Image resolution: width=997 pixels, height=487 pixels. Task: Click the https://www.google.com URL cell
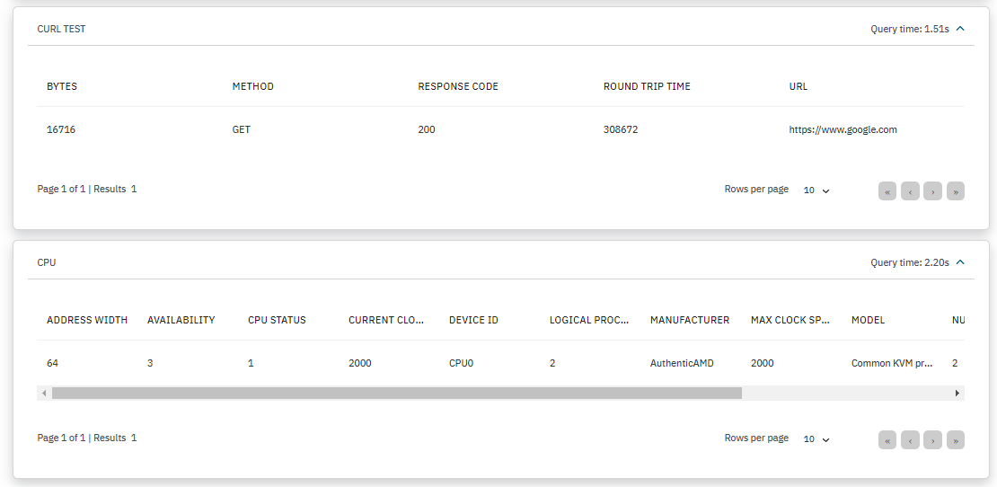pos(843,129)
